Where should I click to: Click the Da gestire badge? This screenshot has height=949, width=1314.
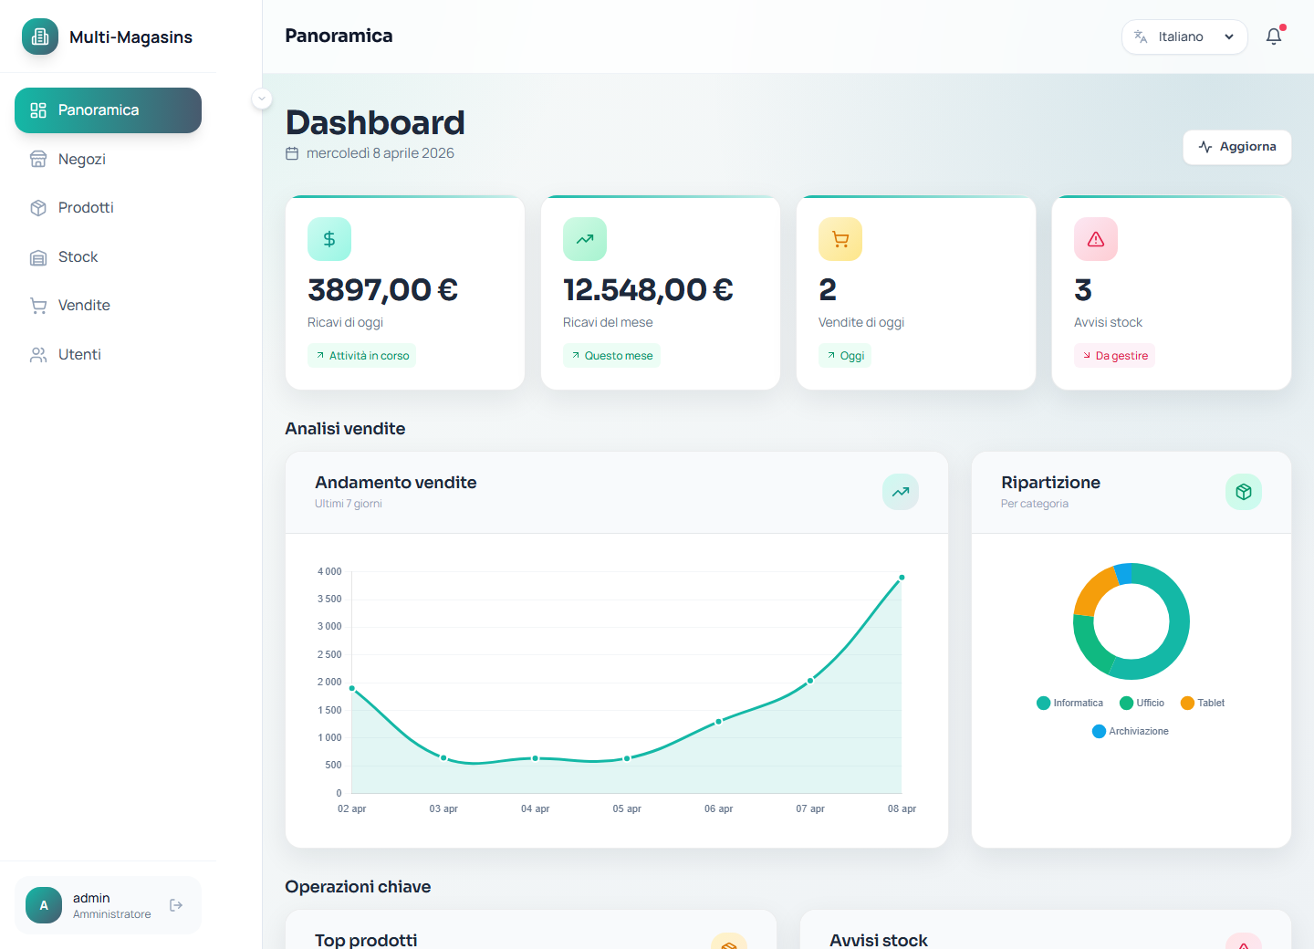(1114, 355)
